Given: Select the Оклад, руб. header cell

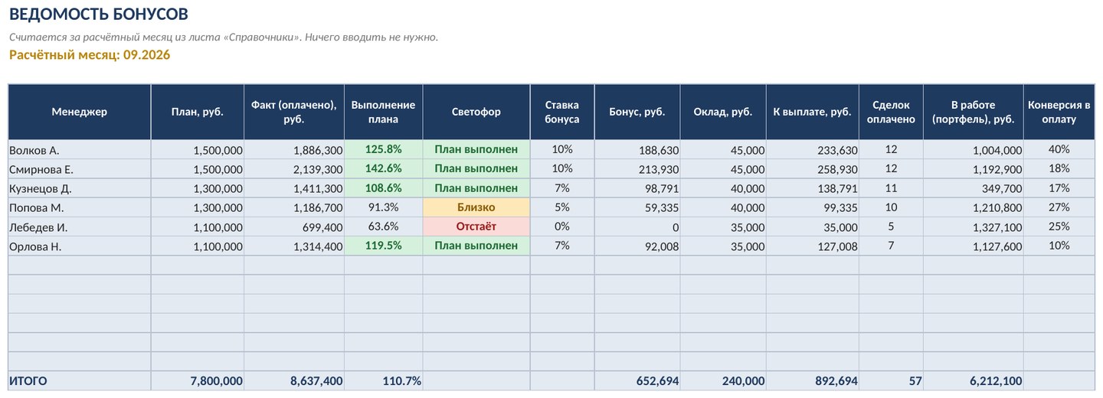Looking at the screenshot, I should (723, 112).
